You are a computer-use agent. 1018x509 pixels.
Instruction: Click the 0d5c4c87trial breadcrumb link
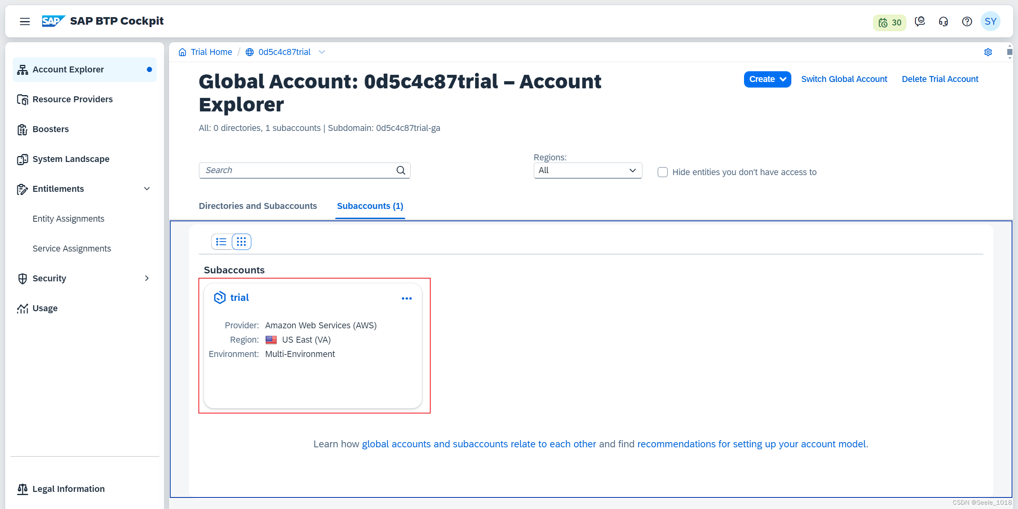coord(284,52)
